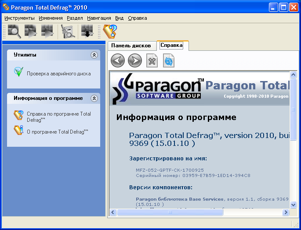
Task: Collapse the Информация о программе panel
Action: 94,99
